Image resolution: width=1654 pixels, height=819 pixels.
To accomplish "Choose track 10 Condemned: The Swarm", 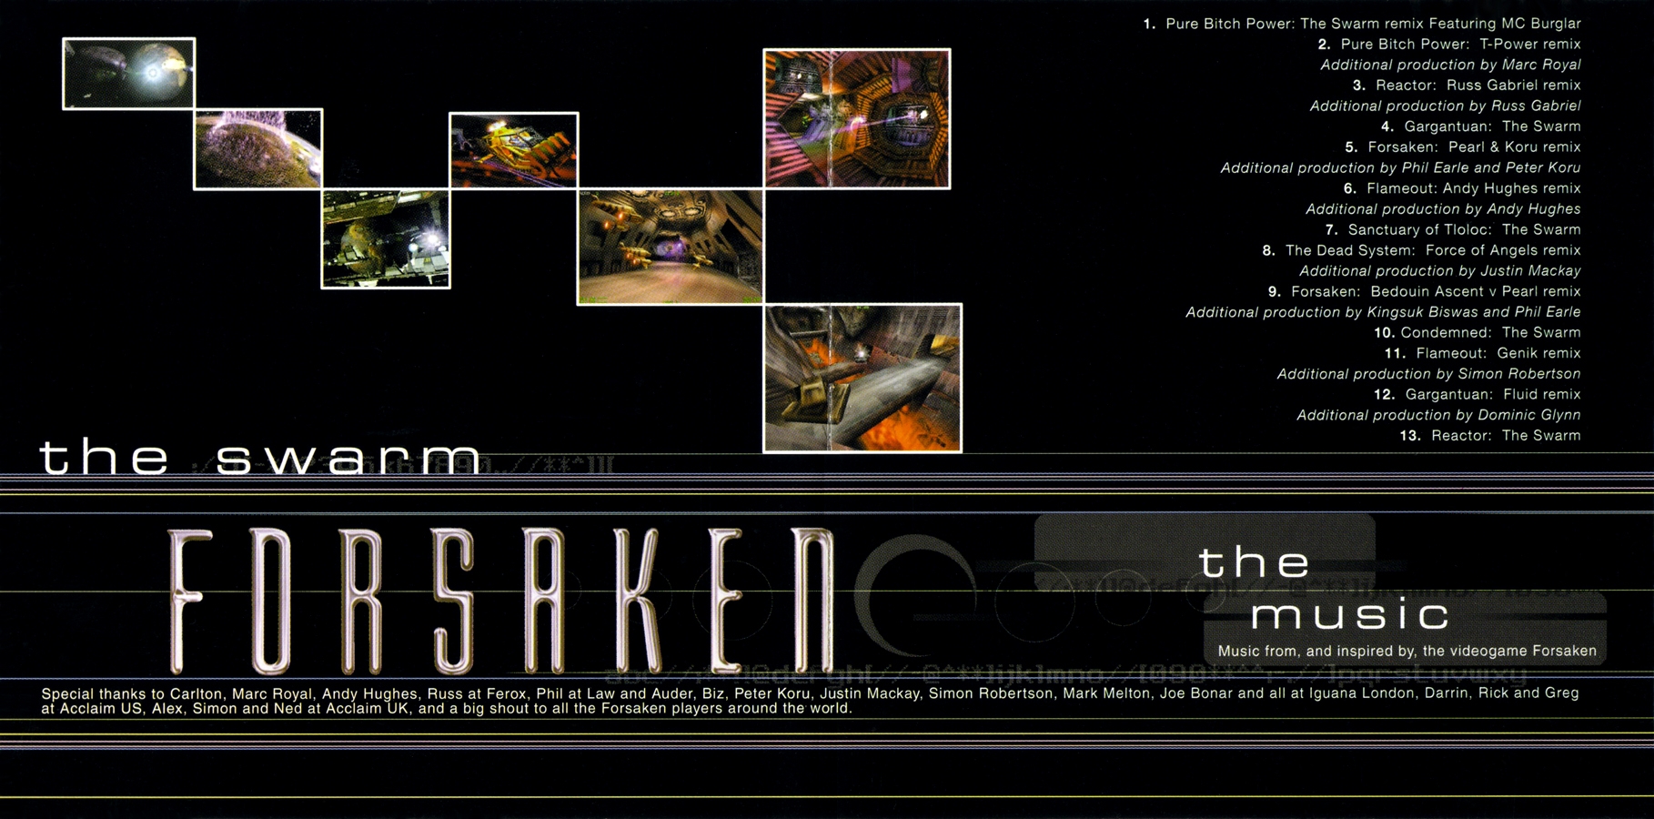I will [x=1478, y=333].
